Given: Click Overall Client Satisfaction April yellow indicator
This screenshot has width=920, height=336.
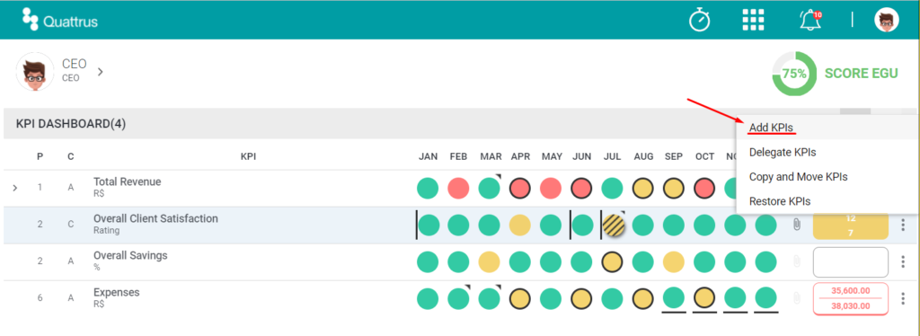Looking at the screenshot, I should pos(520,225).
